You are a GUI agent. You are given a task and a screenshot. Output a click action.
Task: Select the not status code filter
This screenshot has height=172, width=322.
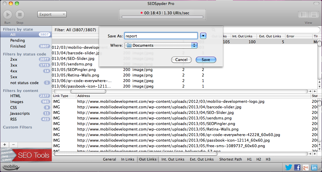tap(26, 83)
